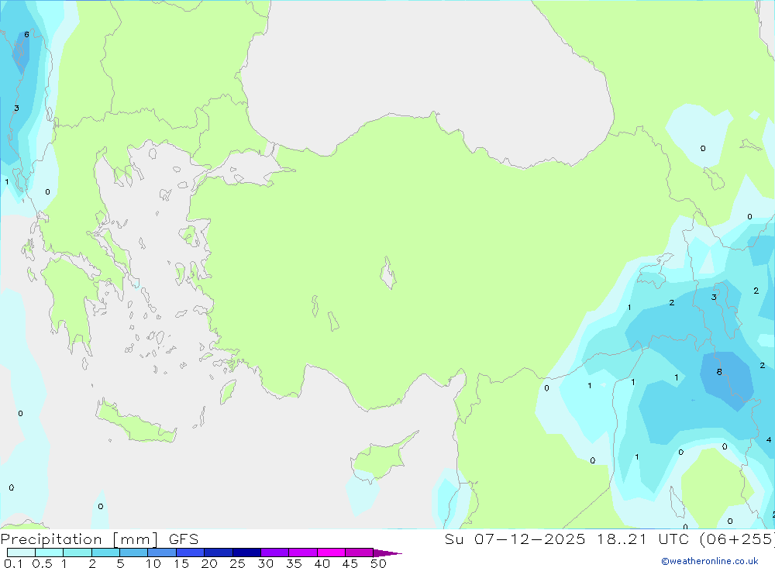The image size is (775, 568).
Task: Click the '30' legend scale label
Action: (265, 563)
